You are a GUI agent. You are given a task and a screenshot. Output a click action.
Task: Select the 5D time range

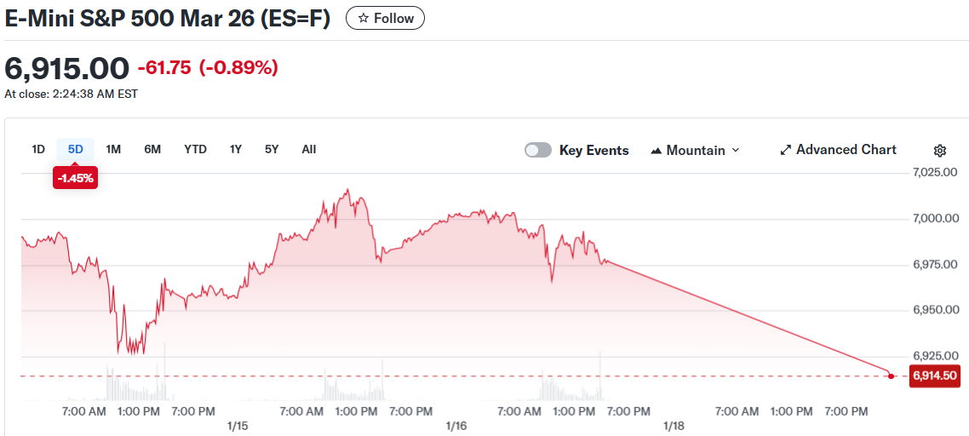[x=76, y=149]
